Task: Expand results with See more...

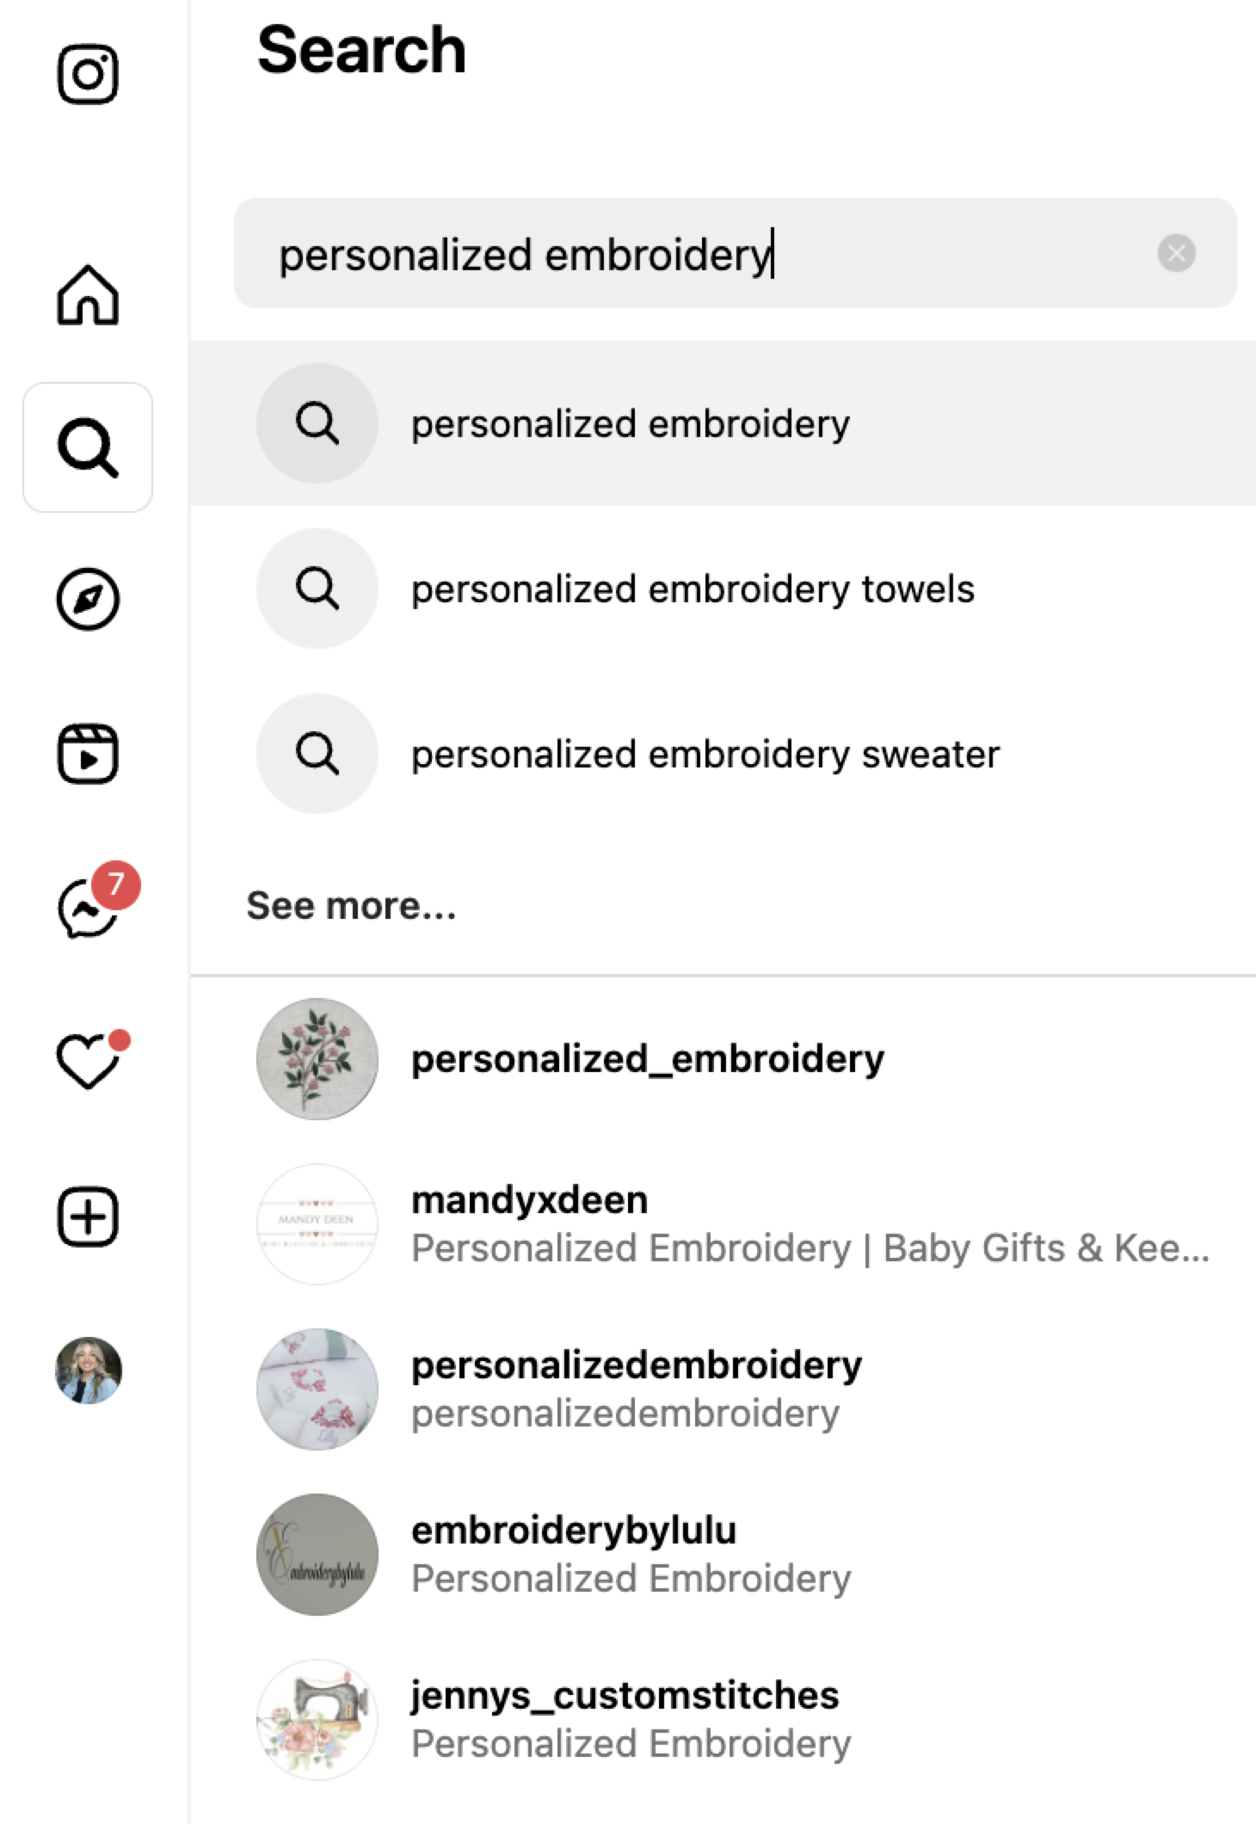Action: [351, 906]
